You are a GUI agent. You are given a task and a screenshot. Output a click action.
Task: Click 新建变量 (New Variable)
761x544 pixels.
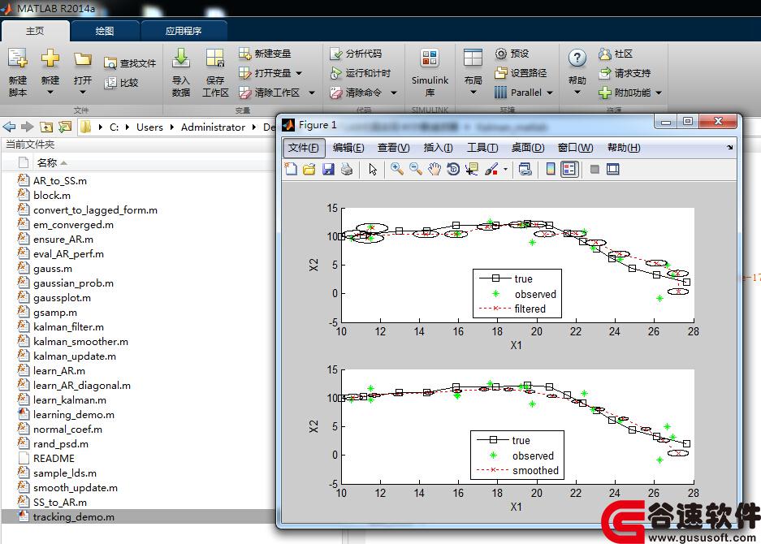click(265, 54)
